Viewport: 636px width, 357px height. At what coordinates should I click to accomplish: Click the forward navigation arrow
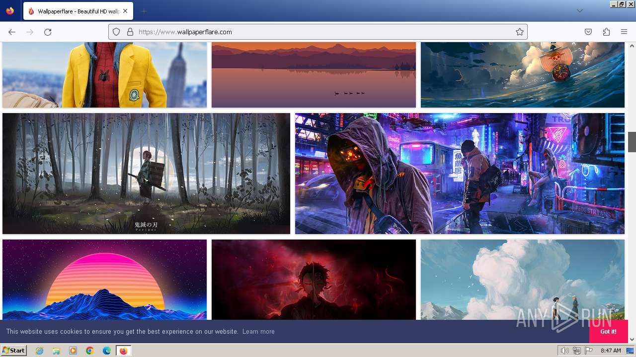(30, 32)
